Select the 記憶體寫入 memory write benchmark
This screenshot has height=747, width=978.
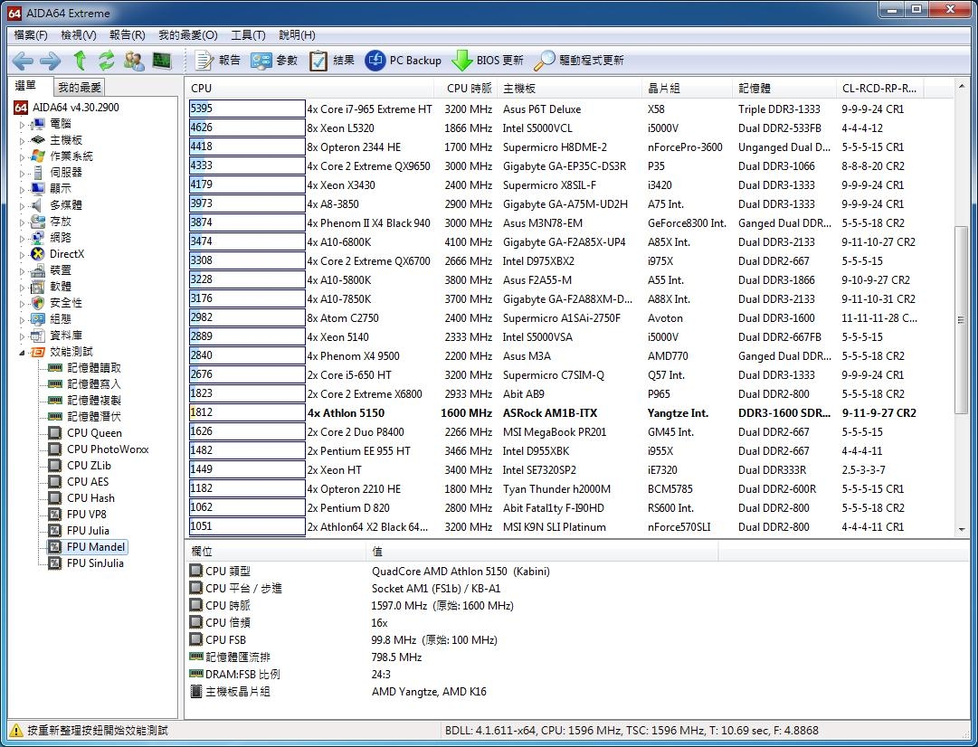click(93, 384)
